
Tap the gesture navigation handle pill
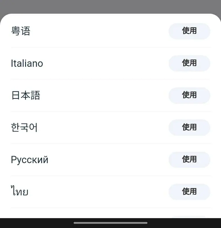click(110, 223)
